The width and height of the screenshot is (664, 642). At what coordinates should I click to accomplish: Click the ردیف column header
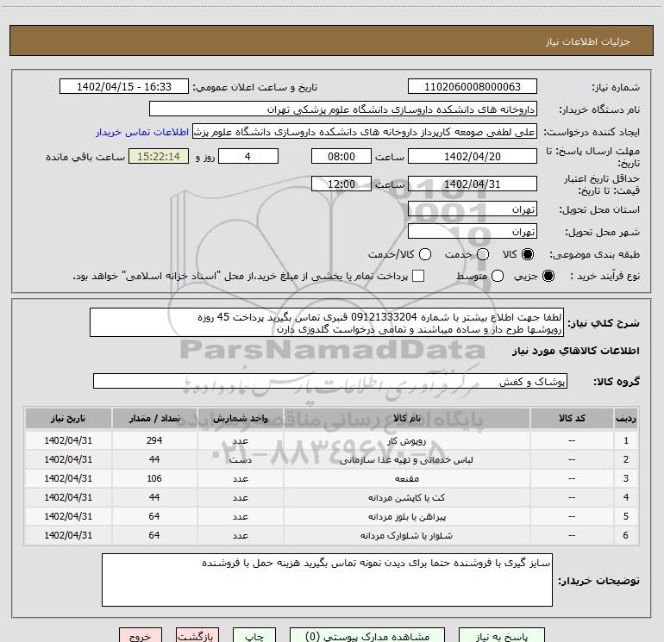[626, 418]
